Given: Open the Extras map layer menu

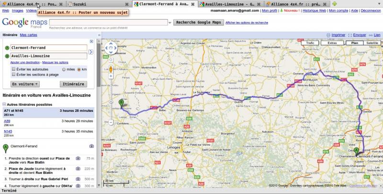Looking at the screenshot, I should click(332, 43).
